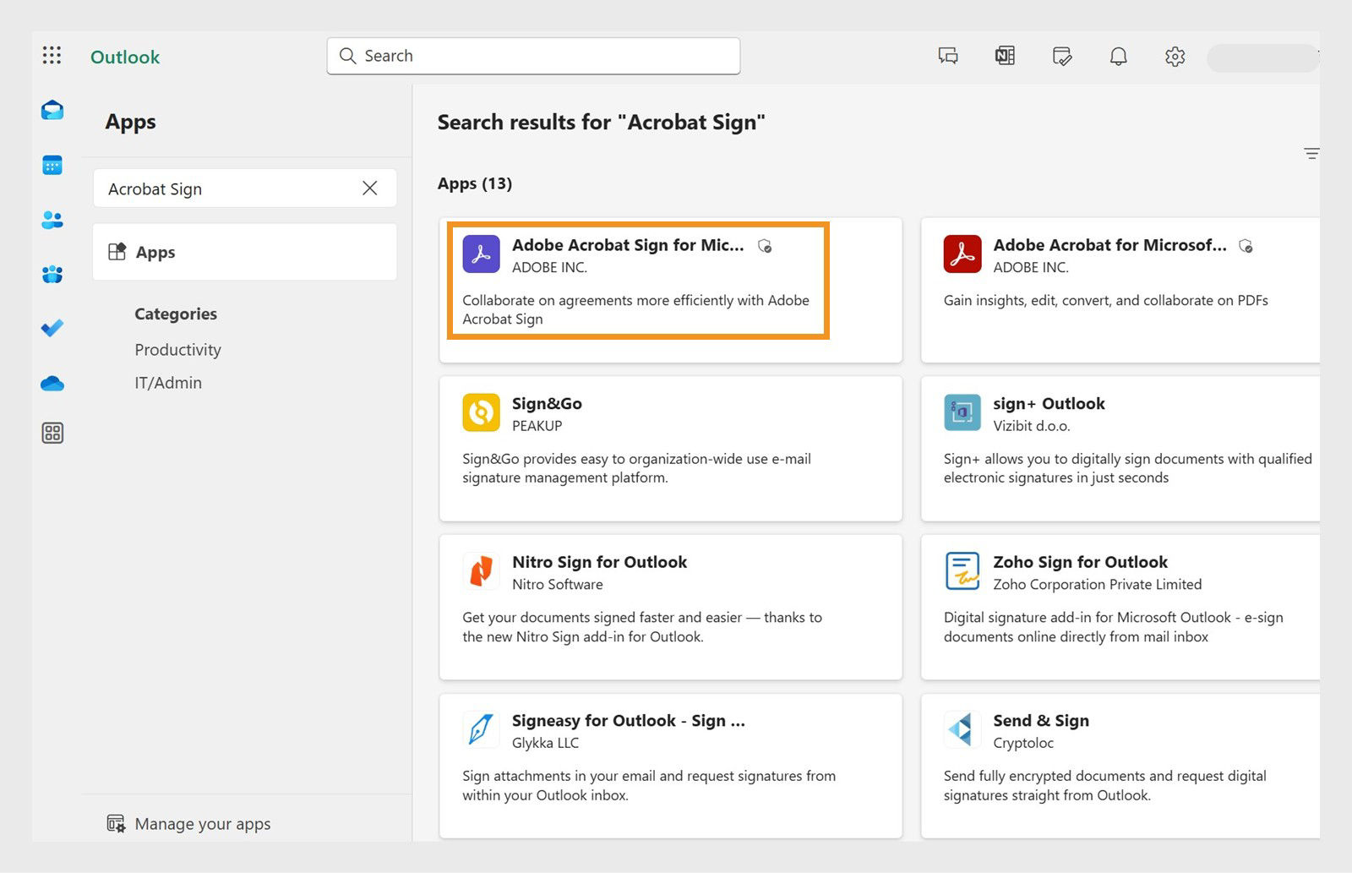Click the sign+ Outlook app icon
Screen dimensions: 1352x873
962,413
